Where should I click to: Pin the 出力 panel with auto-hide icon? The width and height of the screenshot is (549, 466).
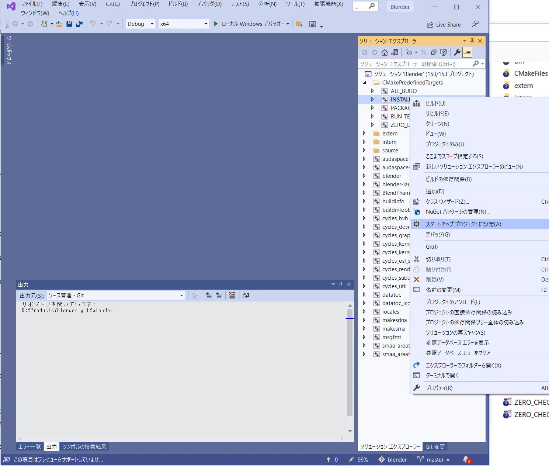(341, 284)
